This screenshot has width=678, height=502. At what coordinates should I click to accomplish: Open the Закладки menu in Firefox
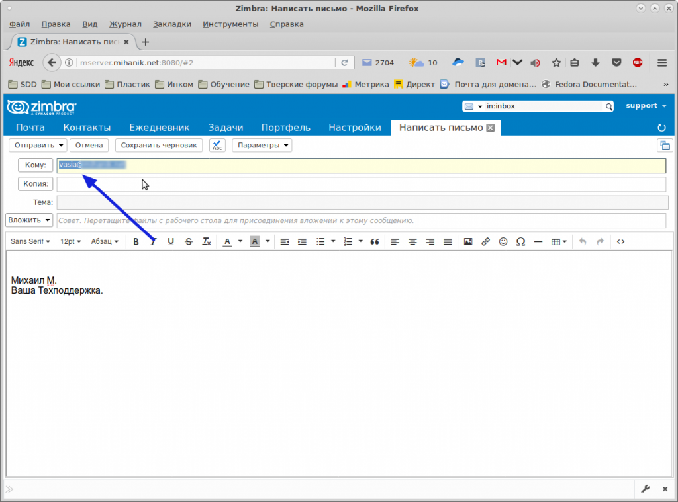pyautogui.click(x=172, y=24)
